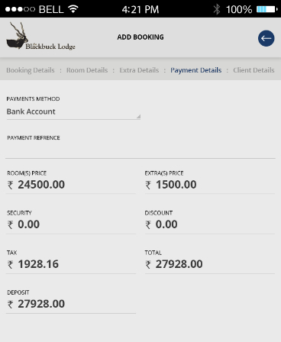Viewport: 281px width, 342px height.
Task: Tap the battery indicator icon
Action: pos(266,9)
